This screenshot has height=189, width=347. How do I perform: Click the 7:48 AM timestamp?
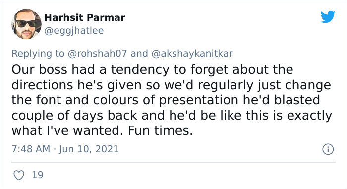(31, 149)
